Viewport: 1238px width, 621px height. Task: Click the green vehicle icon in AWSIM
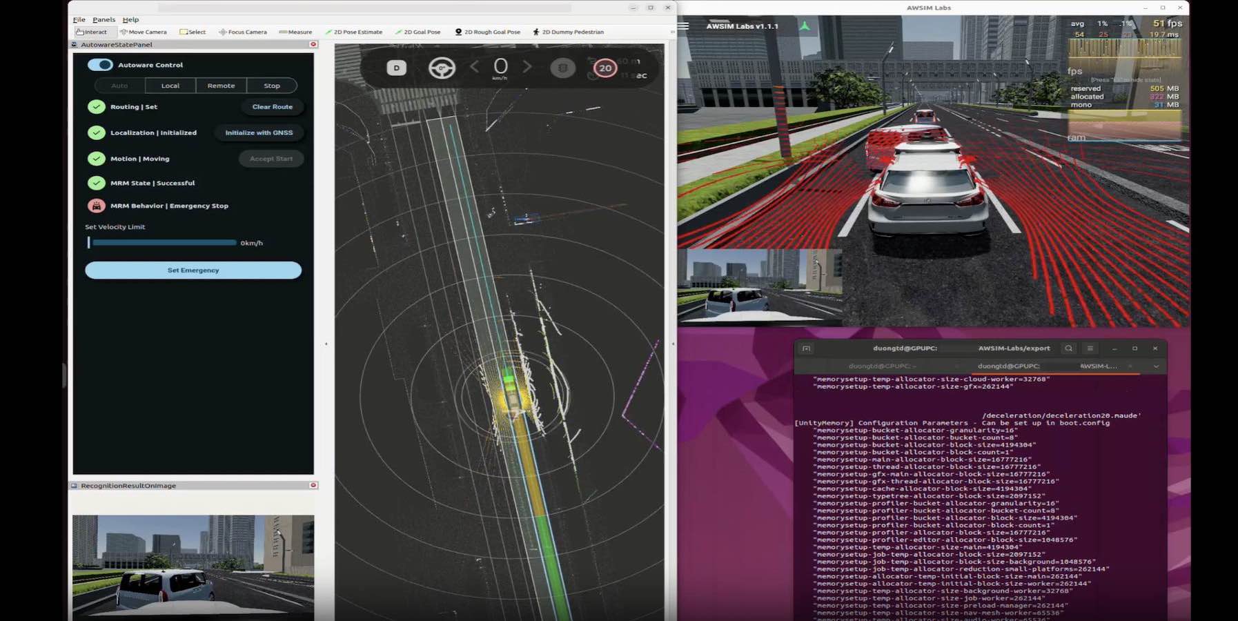(x=805, y=26)
